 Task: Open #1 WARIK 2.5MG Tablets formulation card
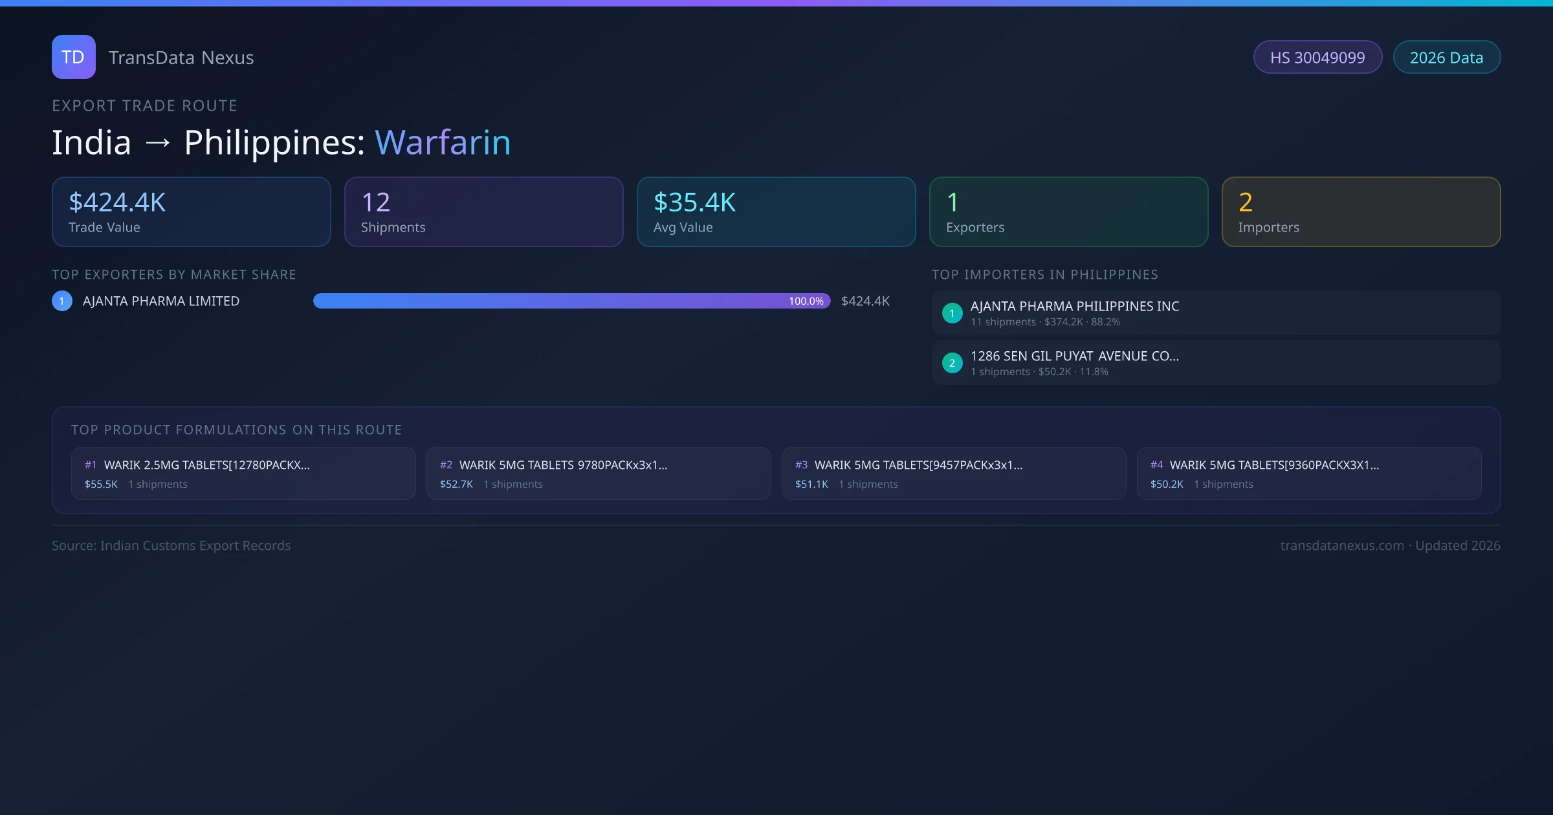[x=243, y=473]
